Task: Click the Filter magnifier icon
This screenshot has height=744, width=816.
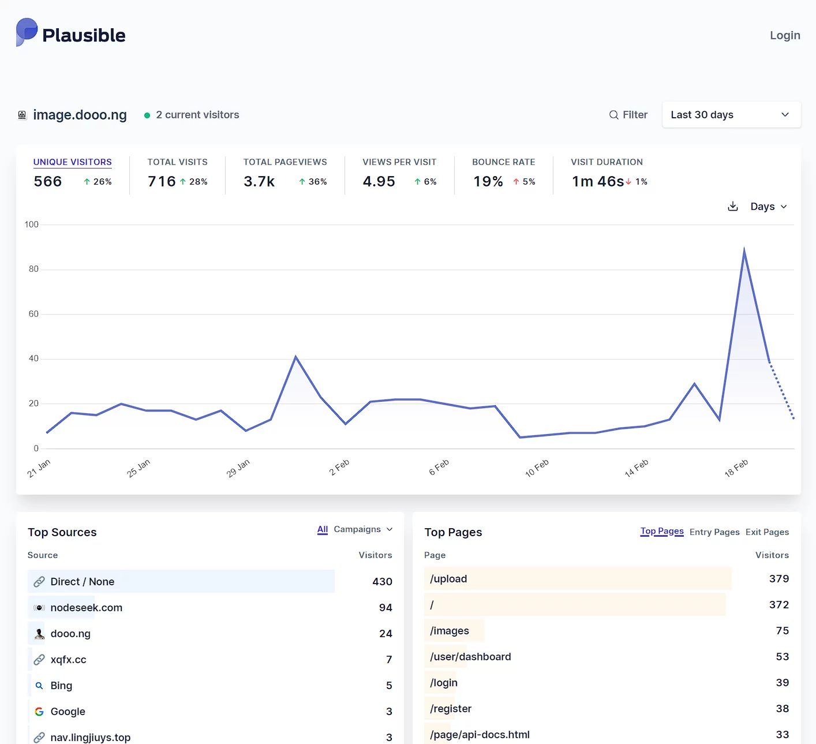Action: click(x=613, y=115)
